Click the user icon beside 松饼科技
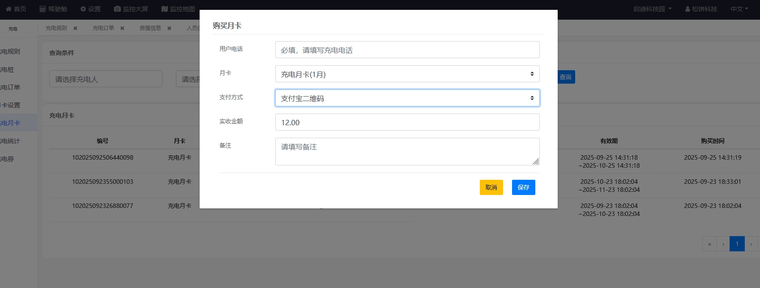 coord(687,9)
